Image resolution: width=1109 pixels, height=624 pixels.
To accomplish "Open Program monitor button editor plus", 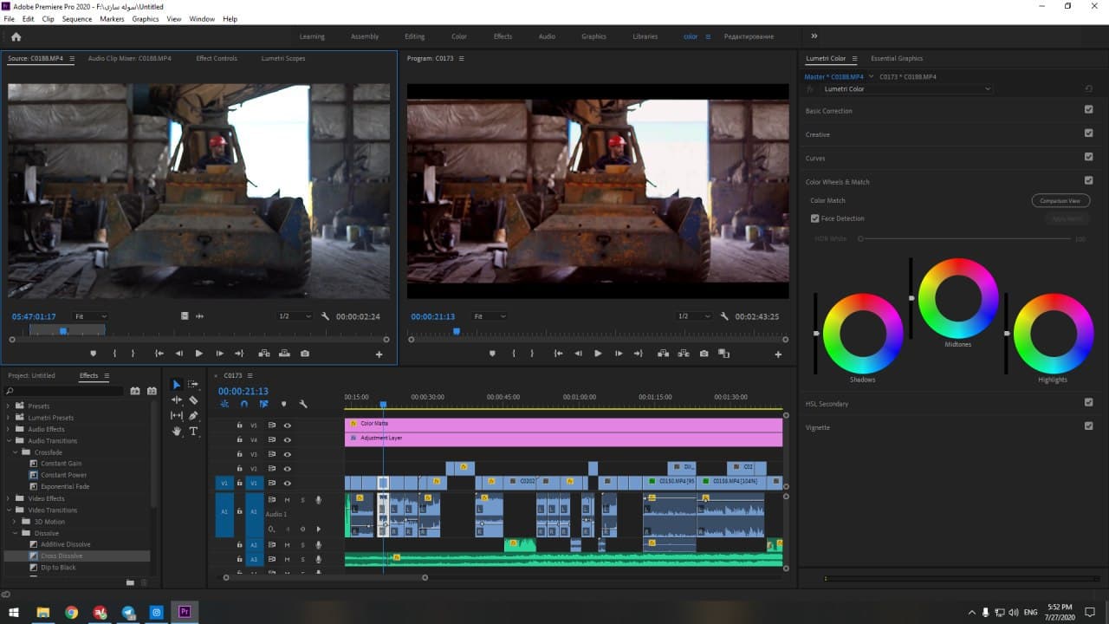I will point(778,354).
